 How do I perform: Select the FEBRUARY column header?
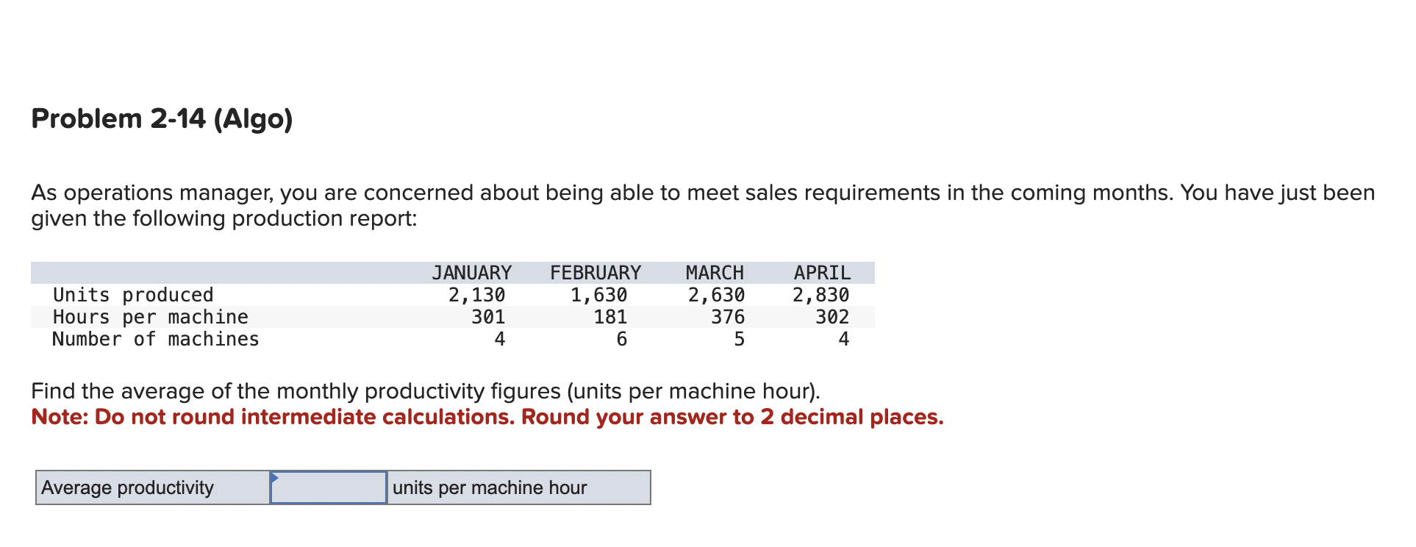tap(594, 272)
